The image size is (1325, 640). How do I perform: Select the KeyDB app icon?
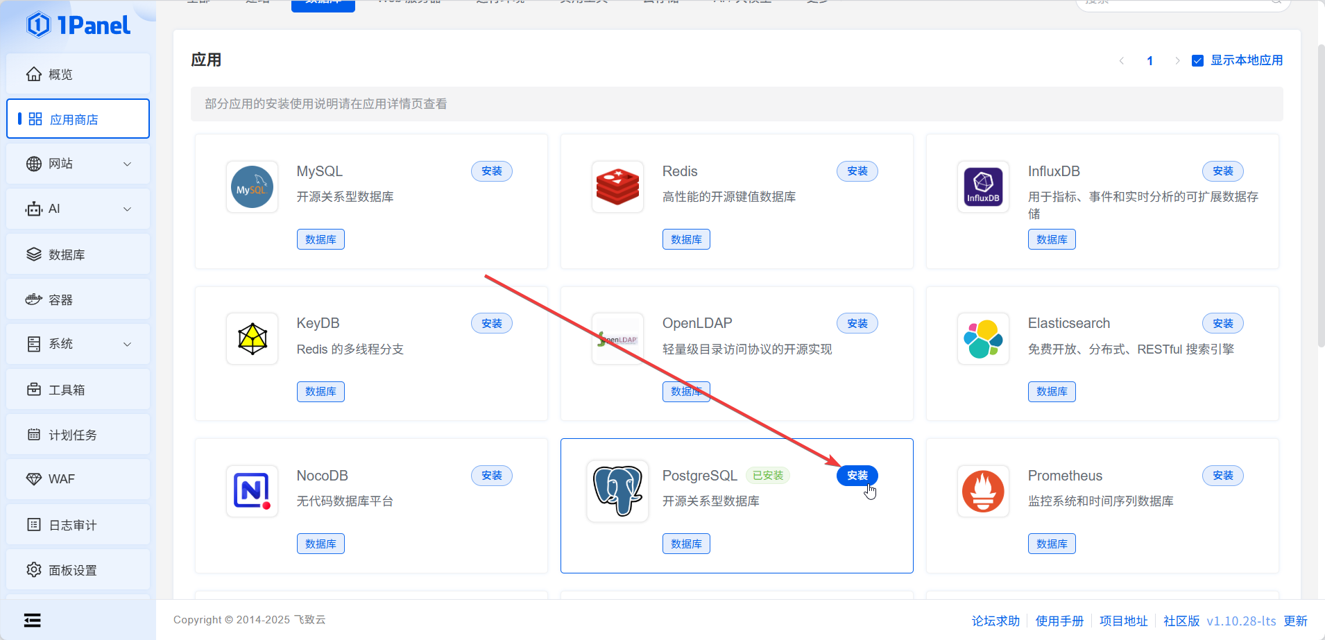tap(252, 339)
